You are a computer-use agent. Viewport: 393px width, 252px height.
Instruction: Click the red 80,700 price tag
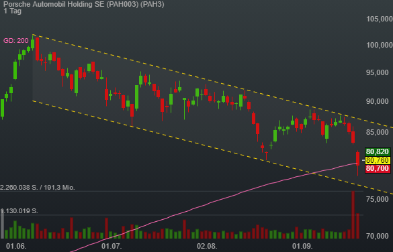[x=378, y=169]
